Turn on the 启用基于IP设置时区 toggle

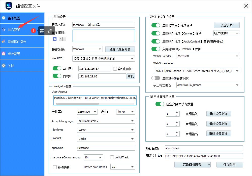[x=156, y=78]
